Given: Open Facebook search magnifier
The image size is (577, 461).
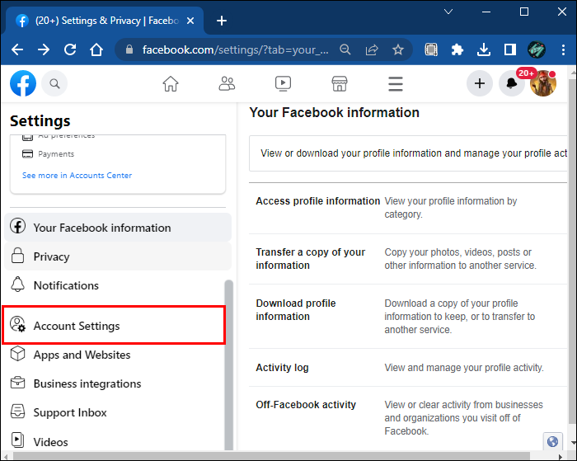Looking at the screenshot, I should (x=54, y=83).
